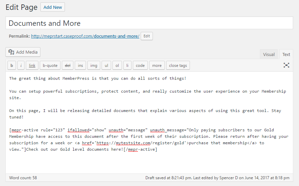
Task: Insert image with img button
Action: (x=94, y=66)
